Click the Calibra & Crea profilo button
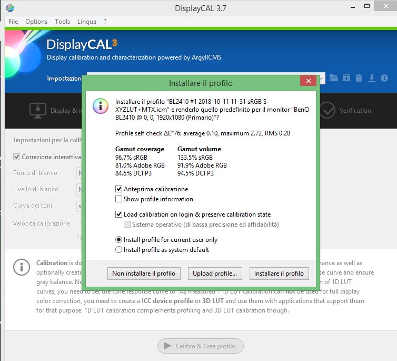This screenshot has width=397, height=361. tap(201, 346)
